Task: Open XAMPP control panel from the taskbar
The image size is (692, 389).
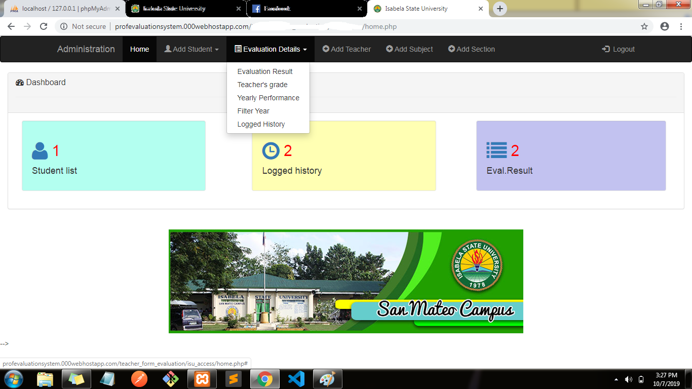Action: coord(202,378)
